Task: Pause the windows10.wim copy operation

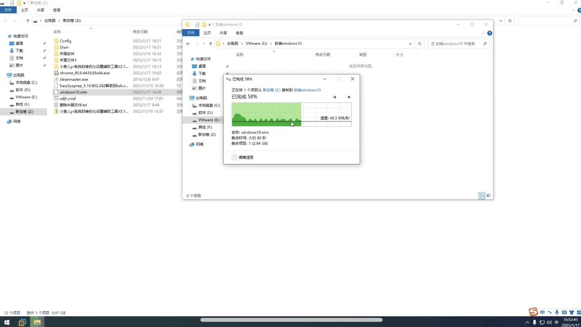Action: pos(335,97)
